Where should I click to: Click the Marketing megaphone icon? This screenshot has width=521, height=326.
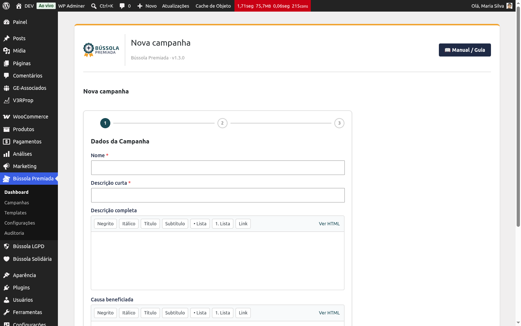click(x=7, y=166)
